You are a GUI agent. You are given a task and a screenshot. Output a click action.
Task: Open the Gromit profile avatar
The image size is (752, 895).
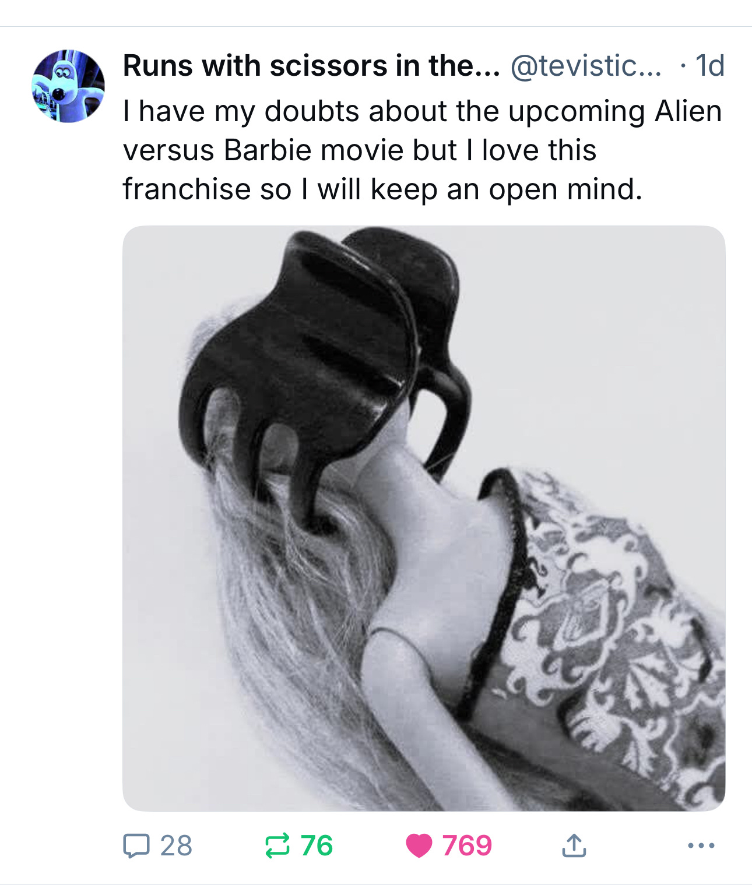point(69,86)
